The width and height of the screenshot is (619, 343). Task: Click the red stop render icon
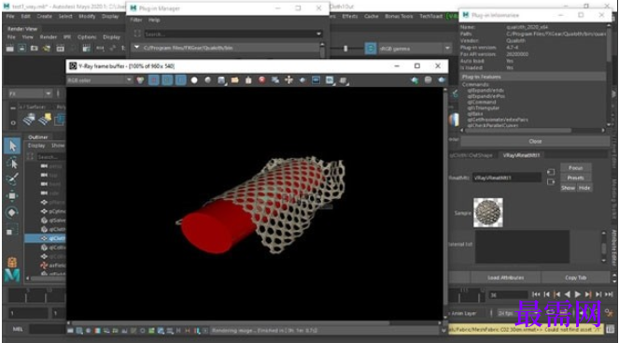[x=261, y=80]
